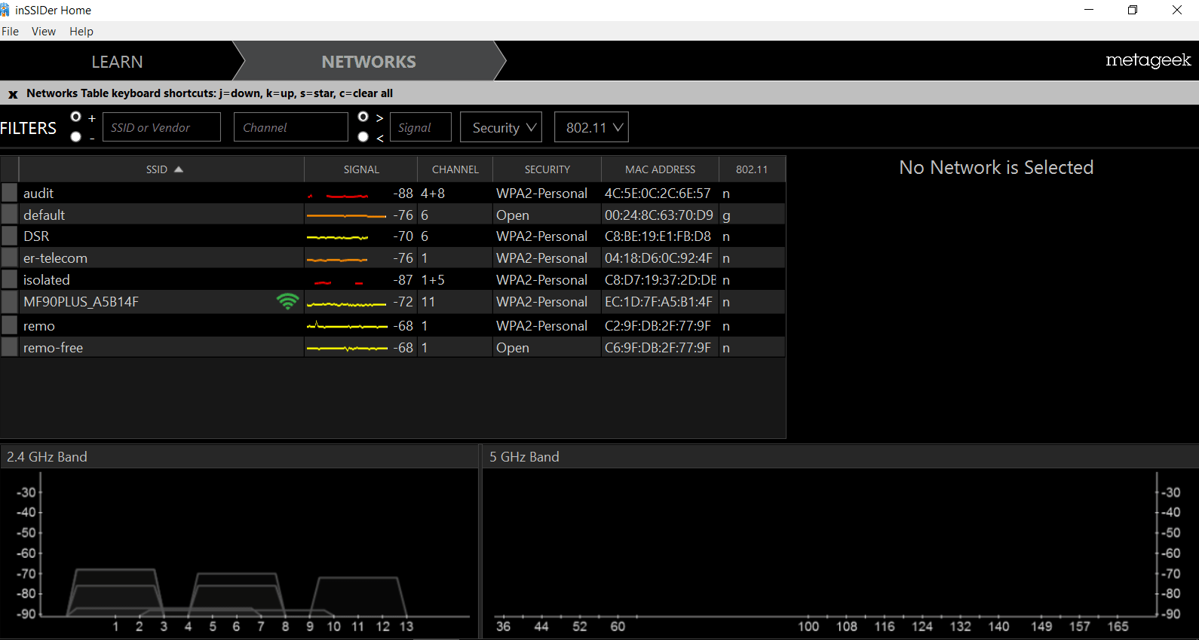Star the audit network checkbox

pos(9,193)
